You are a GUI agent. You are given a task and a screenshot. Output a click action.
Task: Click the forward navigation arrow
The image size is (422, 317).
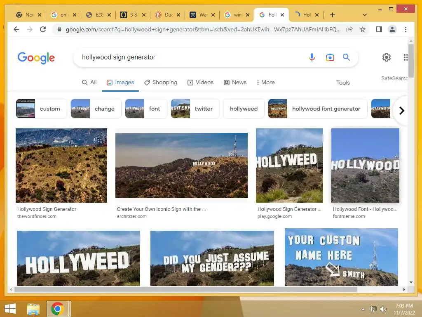[x=30, y=29]
